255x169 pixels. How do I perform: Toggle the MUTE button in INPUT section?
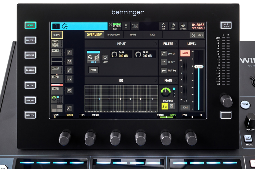[x=93, y=70]
